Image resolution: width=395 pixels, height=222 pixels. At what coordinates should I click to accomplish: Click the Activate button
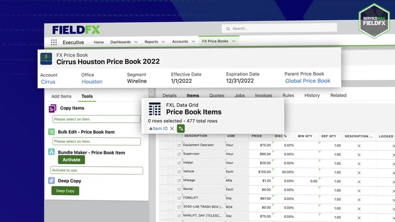tap(71, 160)
